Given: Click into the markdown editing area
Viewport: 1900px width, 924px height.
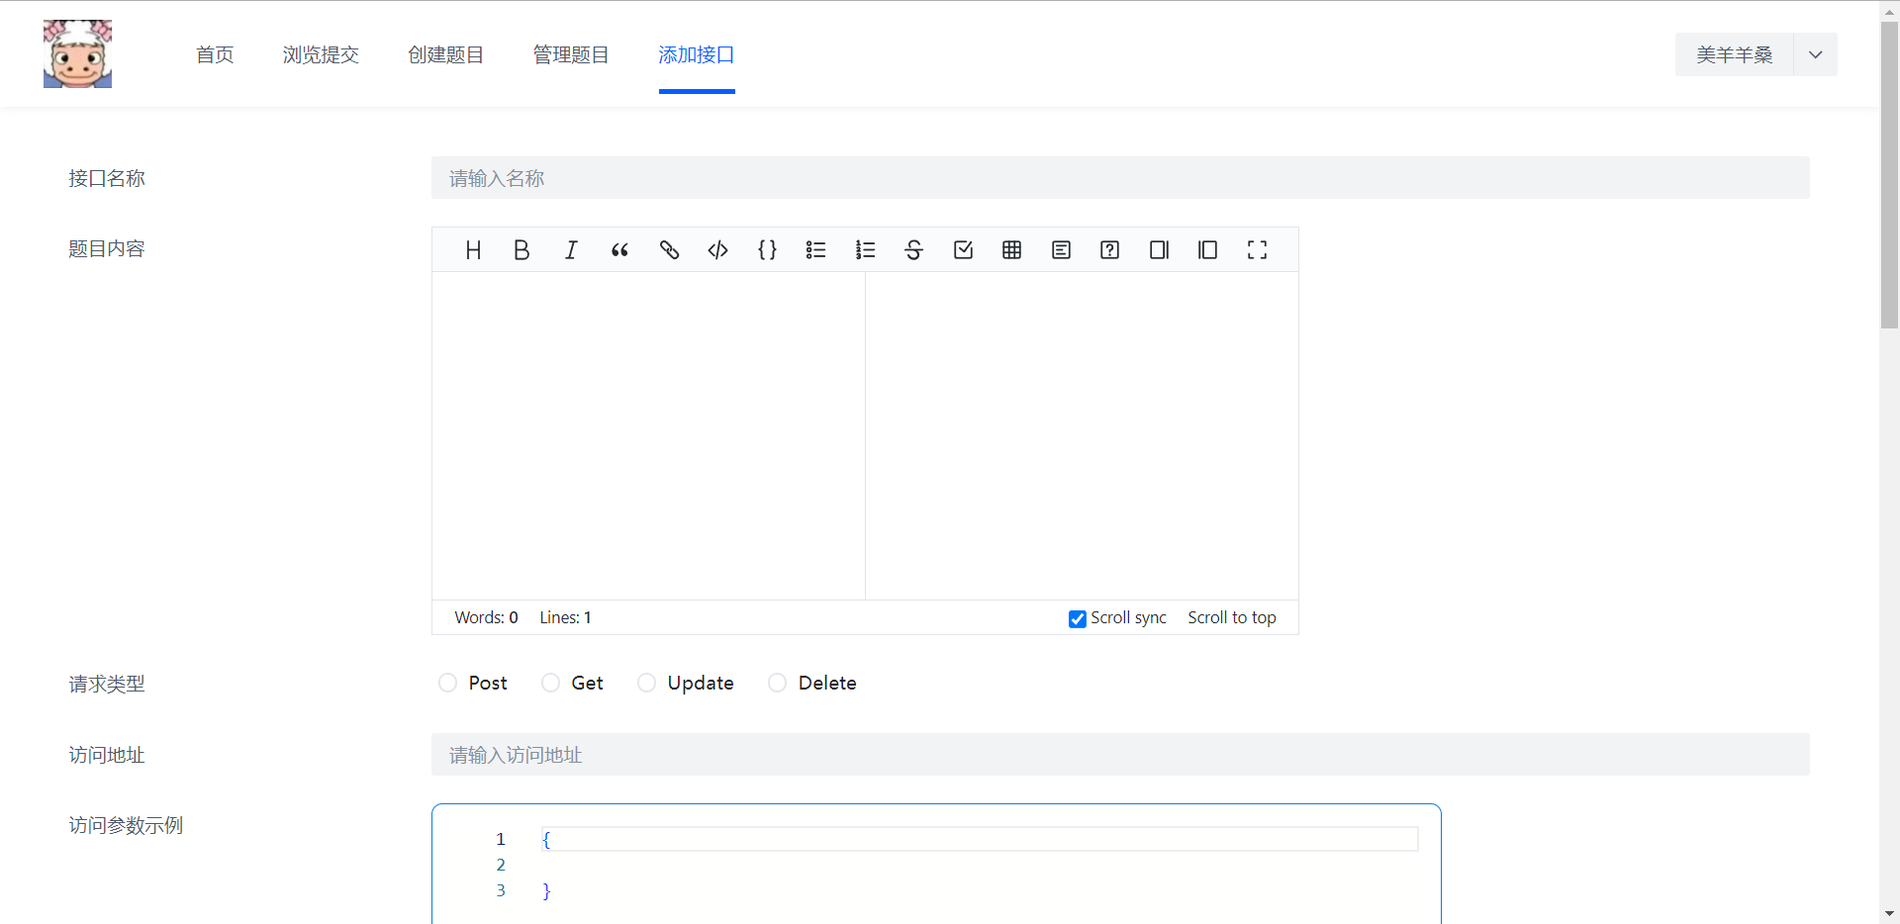Looking at the screenshot, I should (x=648, y=435).
